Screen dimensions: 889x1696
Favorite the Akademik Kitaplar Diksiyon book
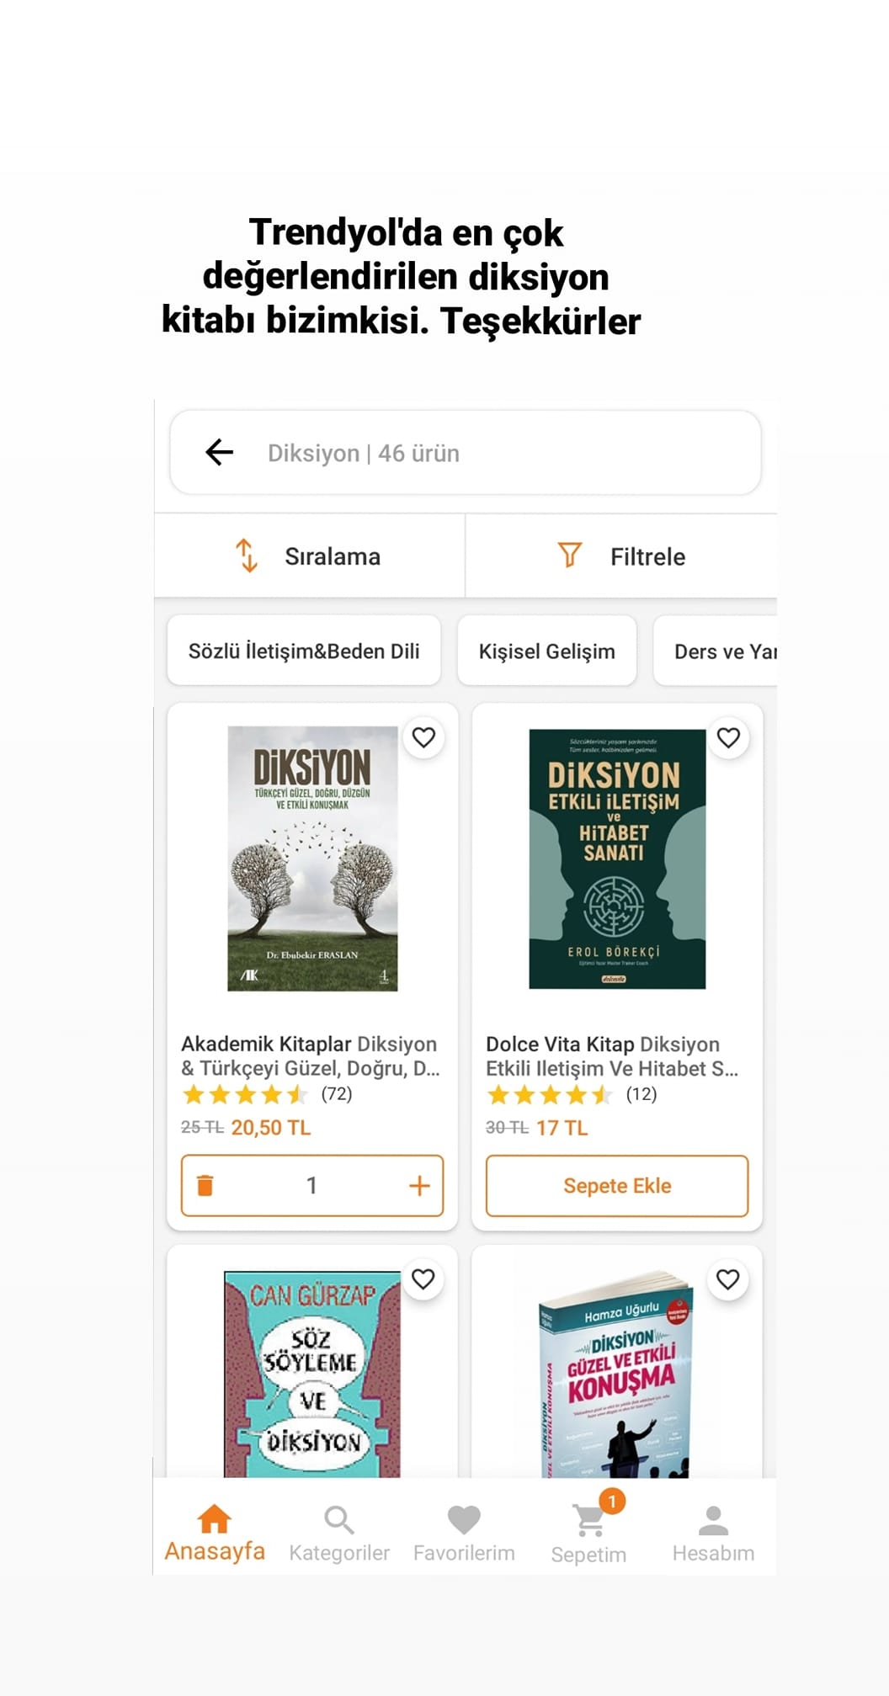click(423, 737)
